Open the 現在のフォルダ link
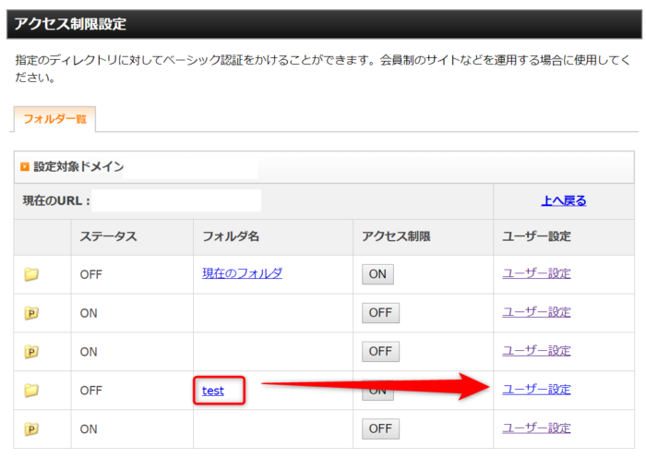 [242, 273]
